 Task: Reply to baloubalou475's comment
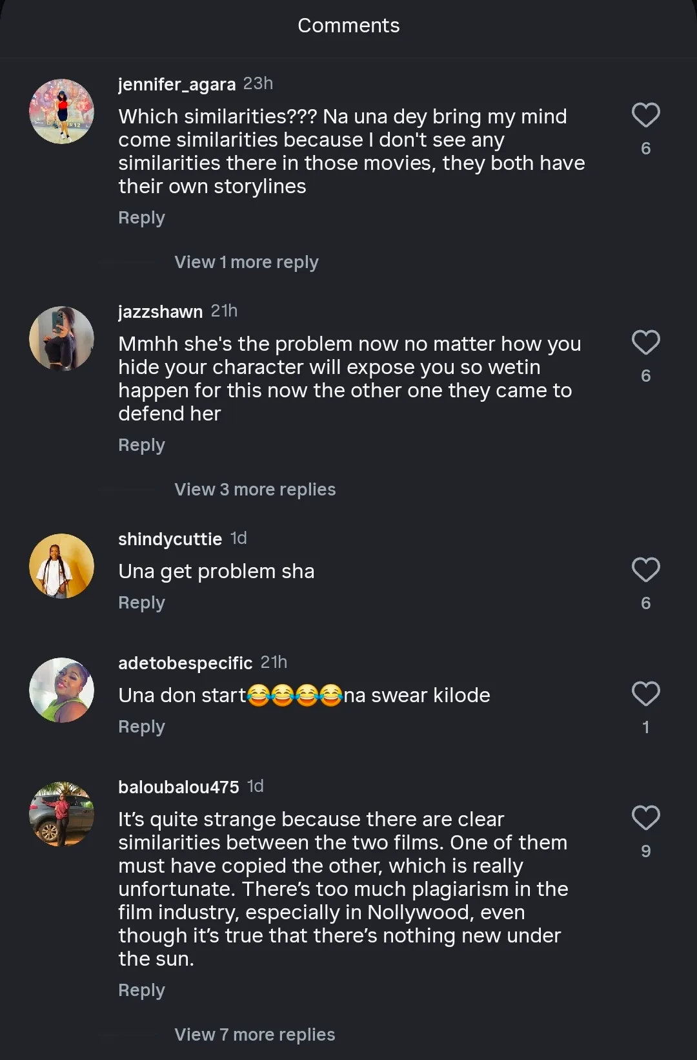click(141, 990)
